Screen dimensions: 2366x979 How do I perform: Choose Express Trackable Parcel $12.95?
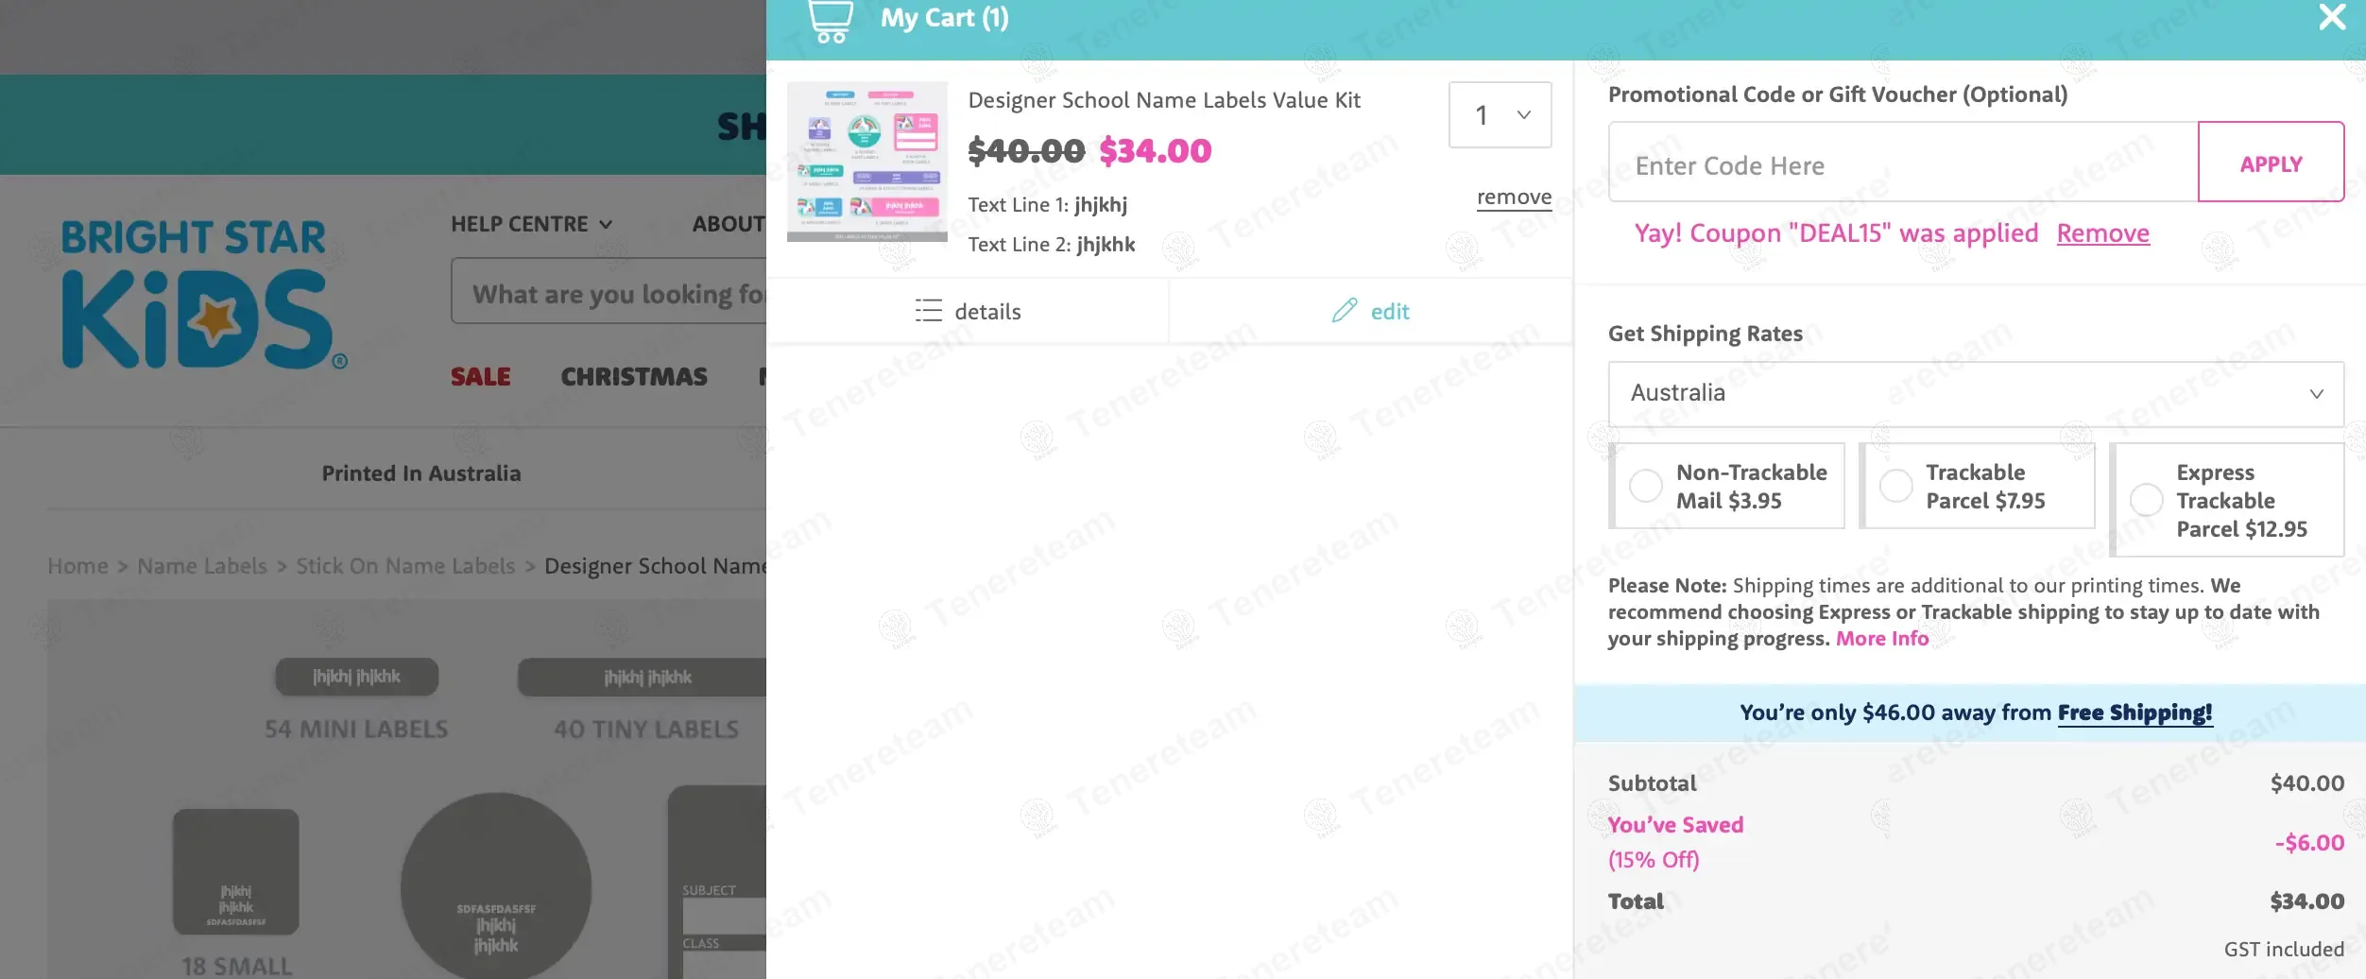pos(2146,500)
